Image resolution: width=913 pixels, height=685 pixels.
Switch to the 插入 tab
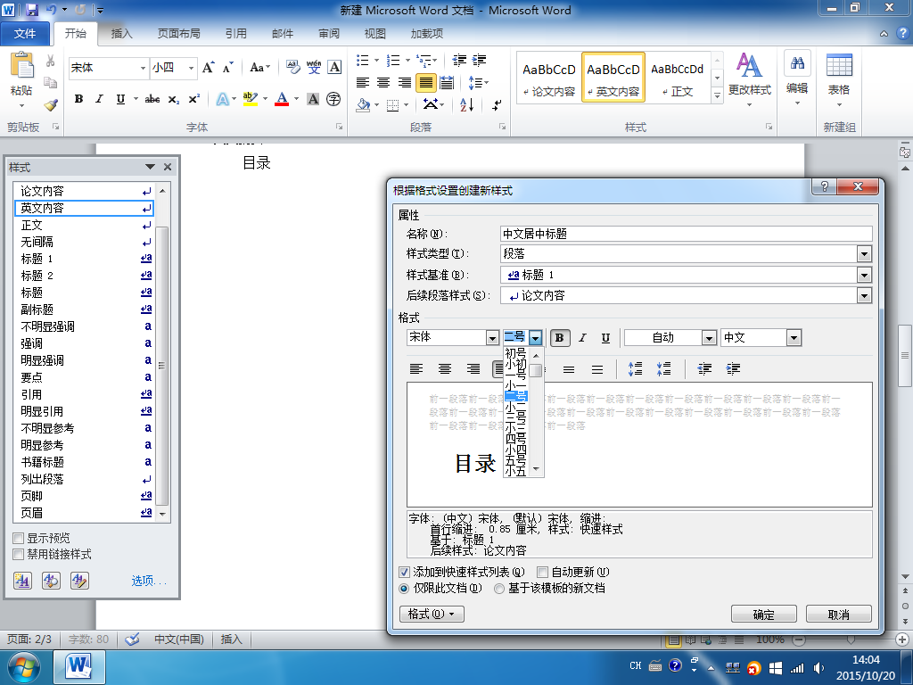tap(121, 33)
